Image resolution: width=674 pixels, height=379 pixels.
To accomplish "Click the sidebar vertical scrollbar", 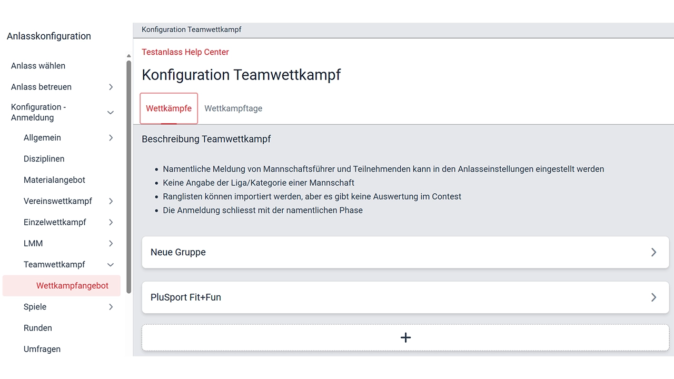I will point(129,176).
